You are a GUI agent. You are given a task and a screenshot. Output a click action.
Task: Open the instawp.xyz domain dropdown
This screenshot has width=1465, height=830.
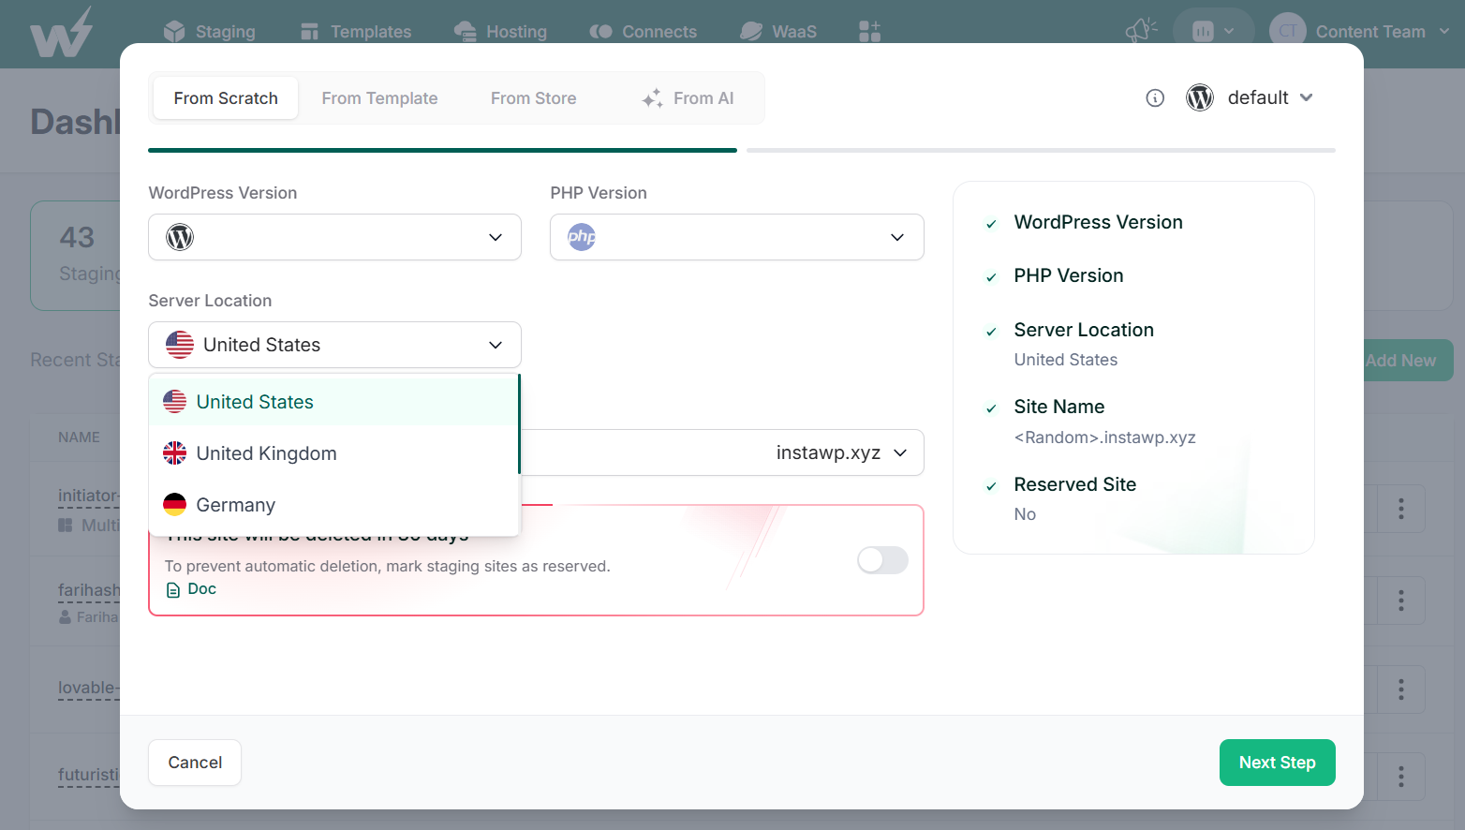(x=842, y=452)
